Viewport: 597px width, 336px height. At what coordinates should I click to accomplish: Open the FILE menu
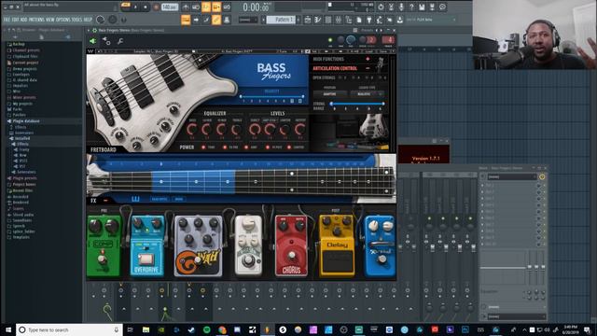click(7, 20)
